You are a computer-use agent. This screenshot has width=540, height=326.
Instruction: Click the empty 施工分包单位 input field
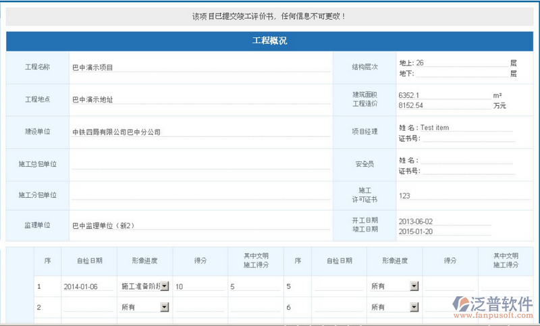click(200, 195)
